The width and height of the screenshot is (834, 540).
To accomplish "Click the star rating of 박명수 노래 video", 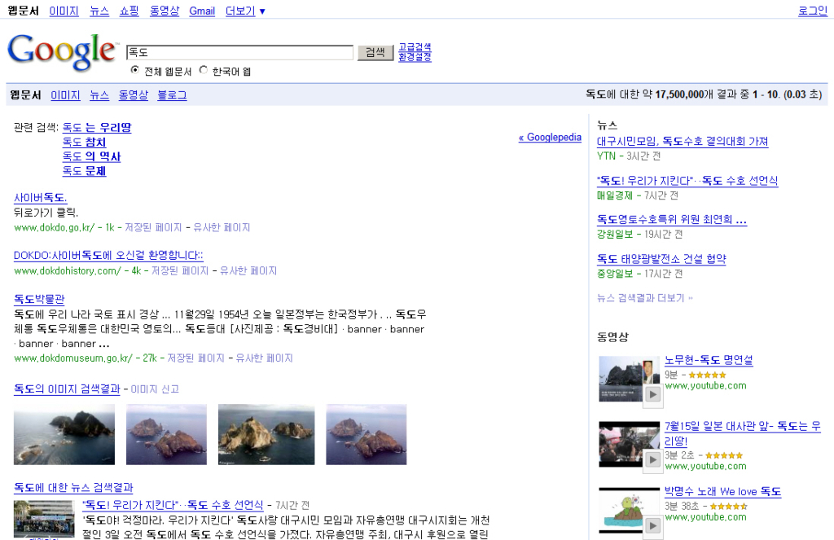I will (729, 507).
